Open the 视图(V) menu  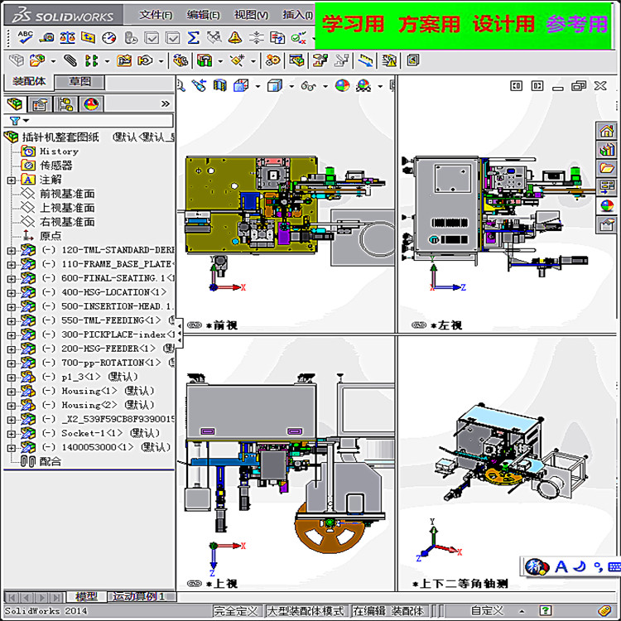click(x=251, y=15)
